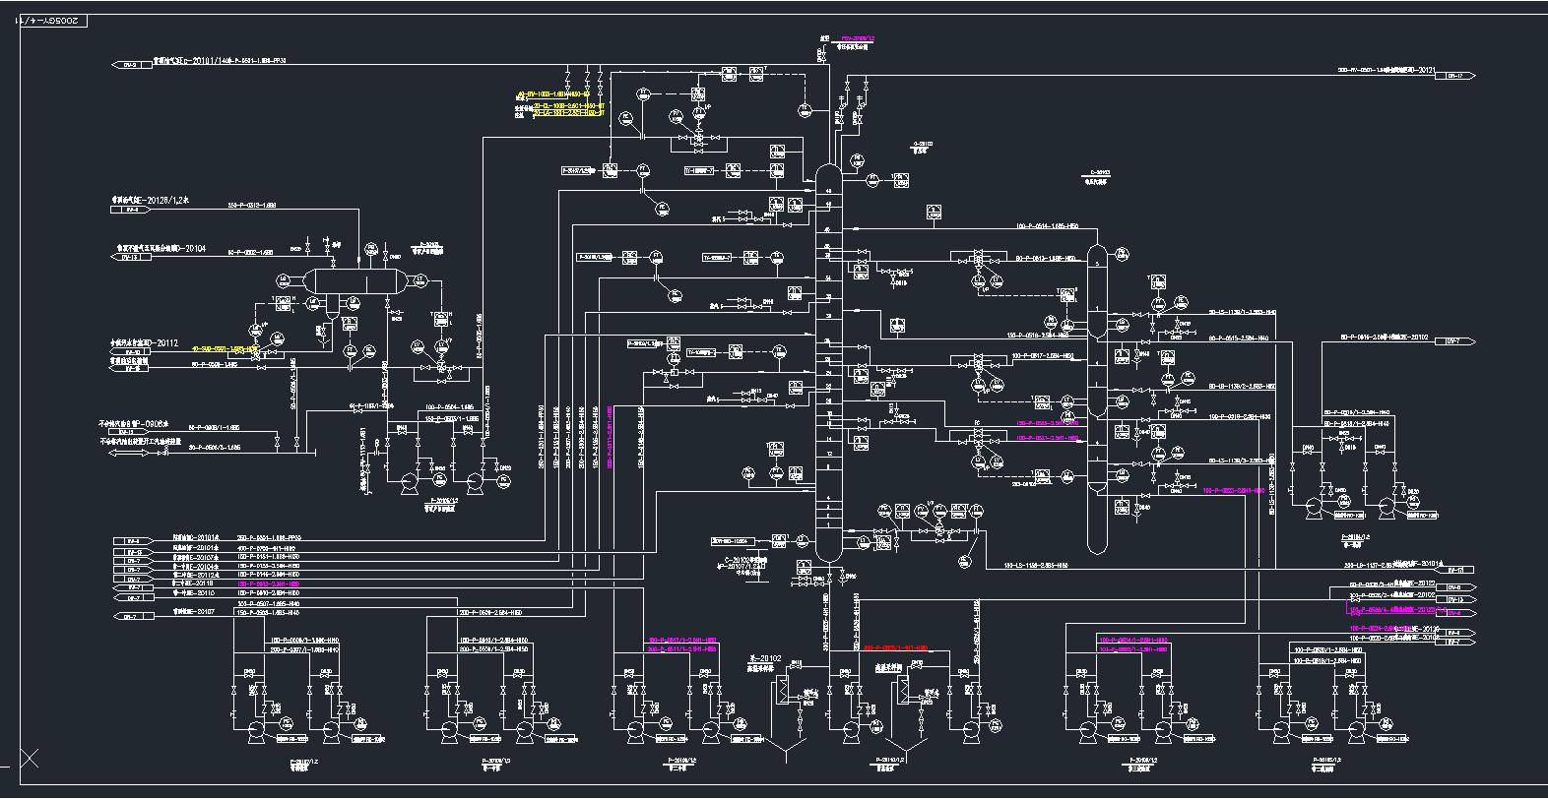Click the Y-shaped drain funnel at bottom center
The image size is (1548, 799).
786,754
